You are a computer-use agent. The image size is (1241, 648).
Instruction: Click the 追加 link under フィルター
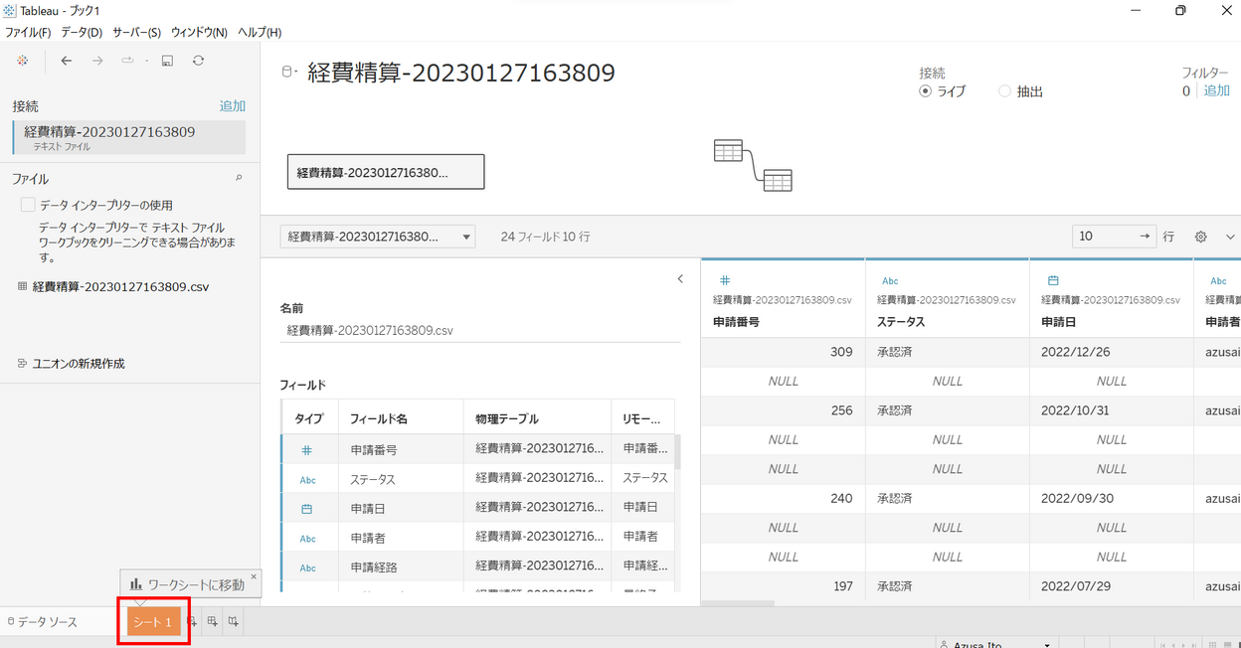[1217, 90]
